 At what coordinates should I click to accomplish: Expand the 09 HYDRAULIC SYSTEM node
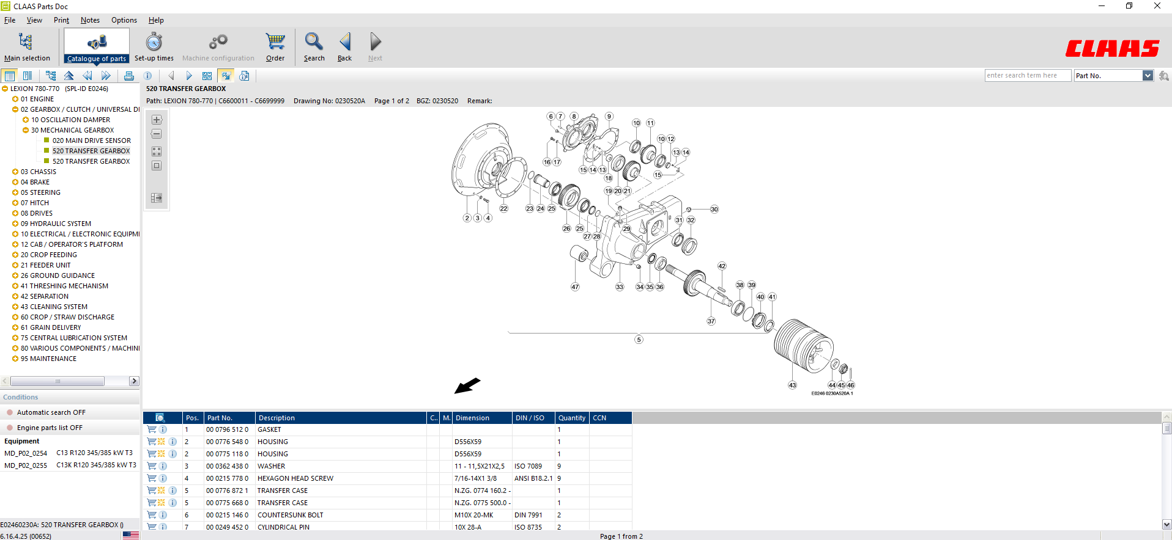click(x=15, y=224)
